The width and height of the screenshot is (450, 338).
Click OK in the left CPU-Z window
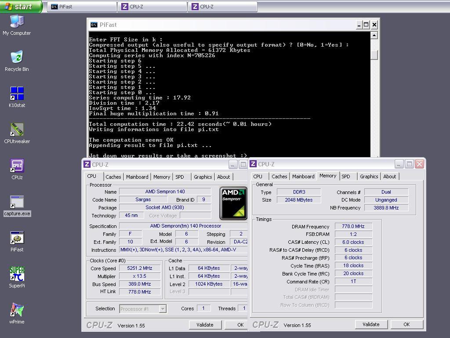click(237, 325)
